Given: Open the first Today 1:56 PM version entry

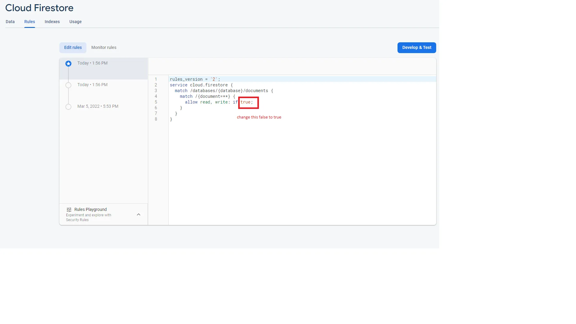Looking at the screenshot, I should (x=92, y=63).
